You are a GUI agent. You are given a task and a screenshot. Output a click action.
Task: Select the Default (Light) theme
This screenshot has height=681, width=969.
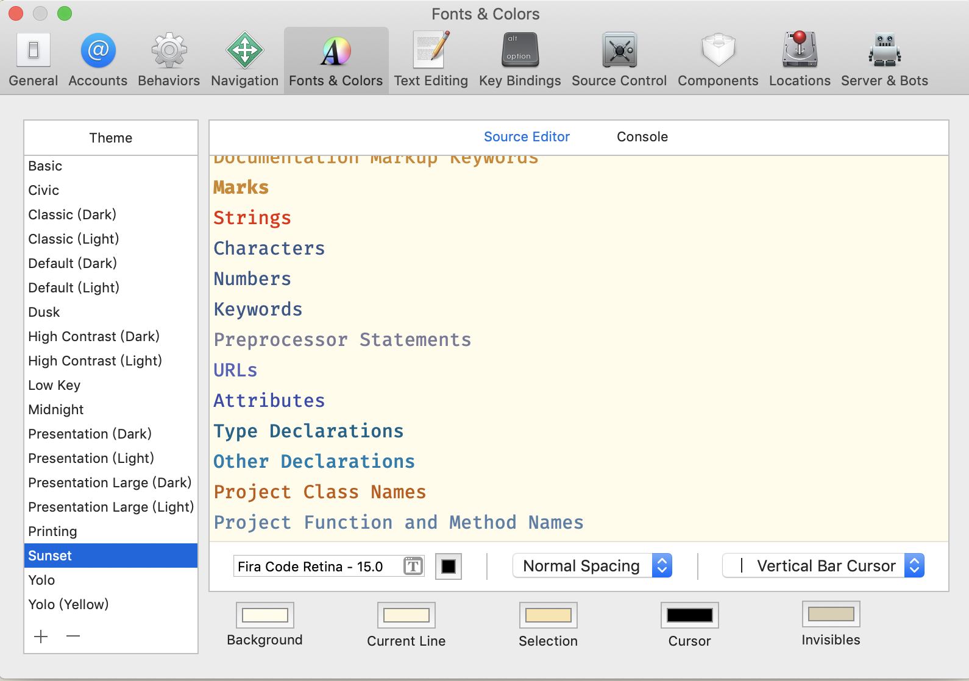[x=111, y=288]
